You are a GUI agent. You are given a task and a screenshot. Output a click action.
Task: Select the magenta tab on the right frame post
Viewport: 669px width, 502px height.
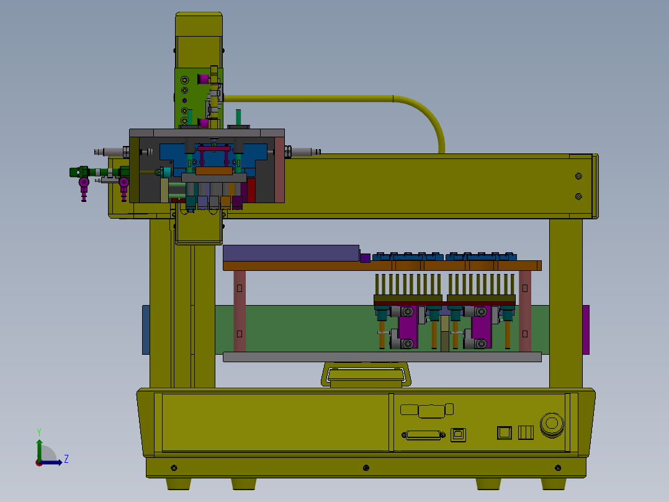tap(586, 329)
